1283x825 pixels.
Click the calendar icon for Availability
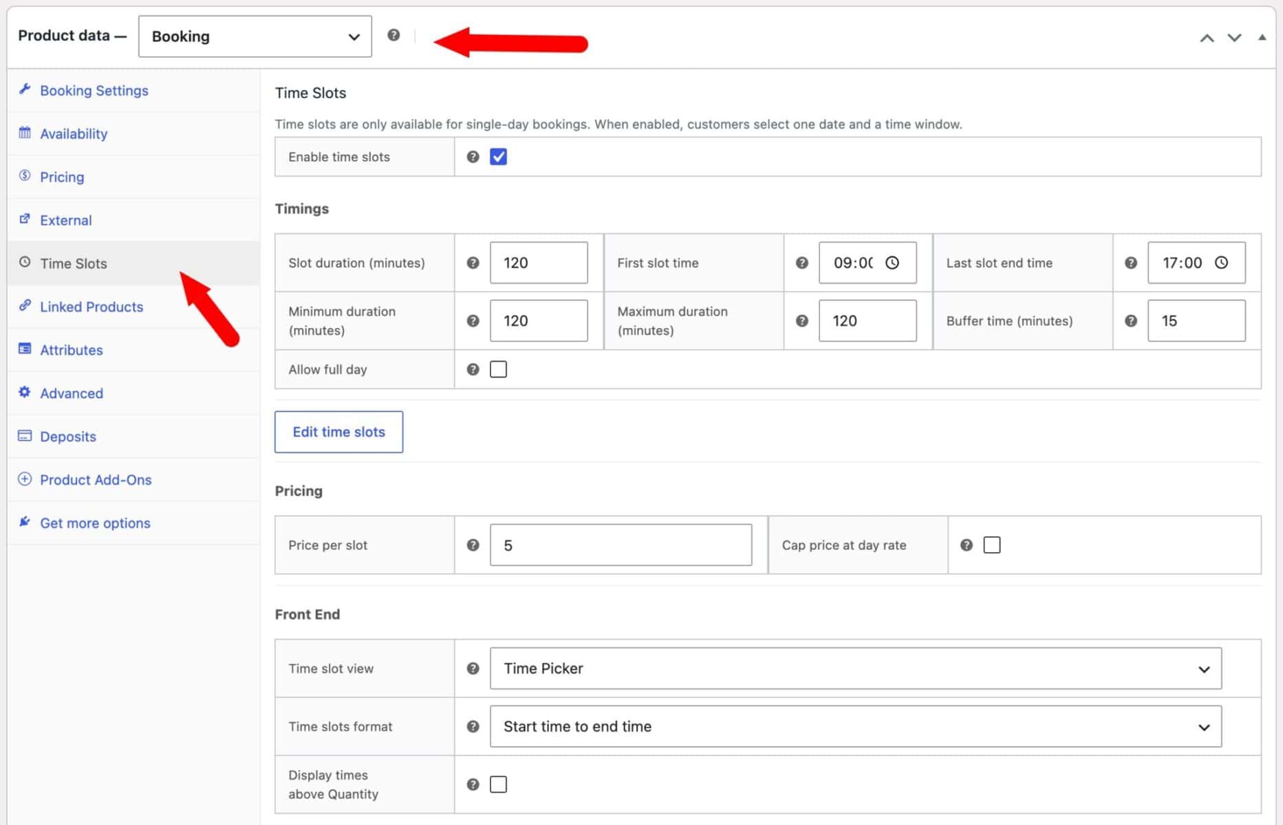click(x=25, y=133)
